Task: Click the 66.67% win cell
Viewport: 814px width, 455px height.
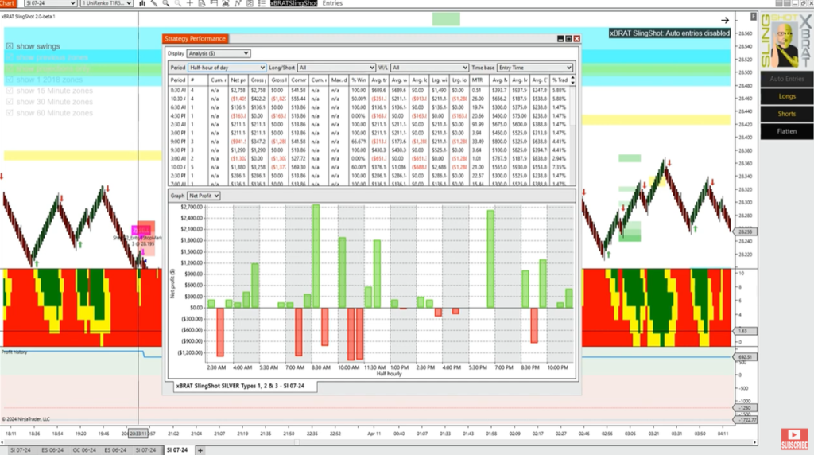Action: [359, 142]
